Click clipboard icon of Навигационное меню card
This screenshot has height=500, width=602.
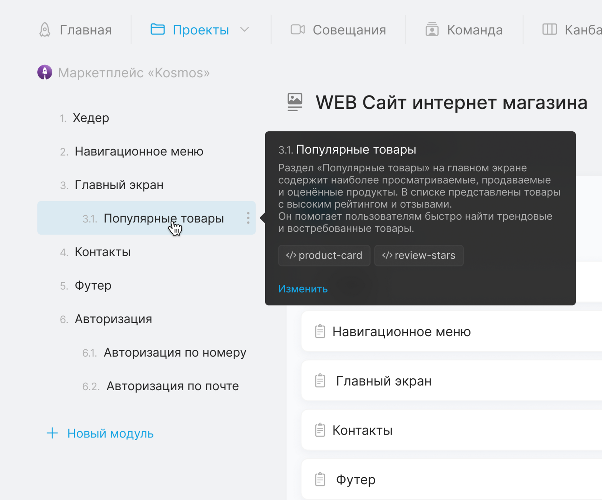point(320,331)
